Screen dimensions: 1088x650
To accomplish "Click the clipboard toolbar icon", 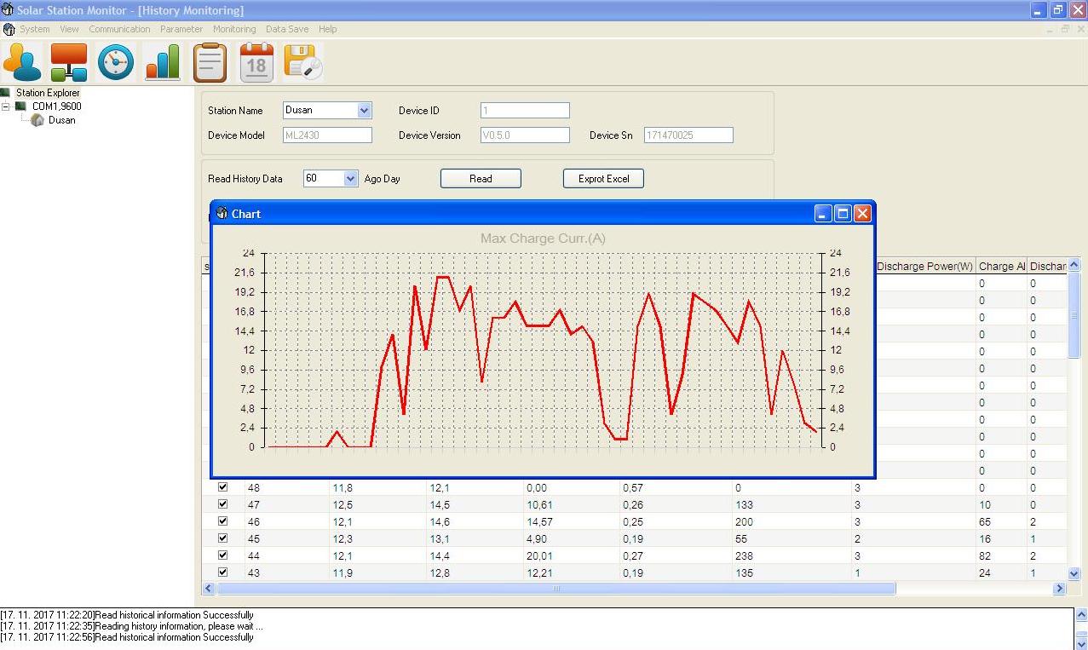I will tap(210, 63).
